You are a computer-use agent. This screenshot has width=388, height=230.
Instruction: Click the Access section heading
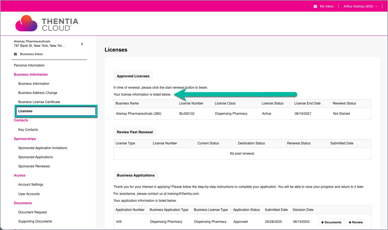pyautogui.click(x=20, y=175)
